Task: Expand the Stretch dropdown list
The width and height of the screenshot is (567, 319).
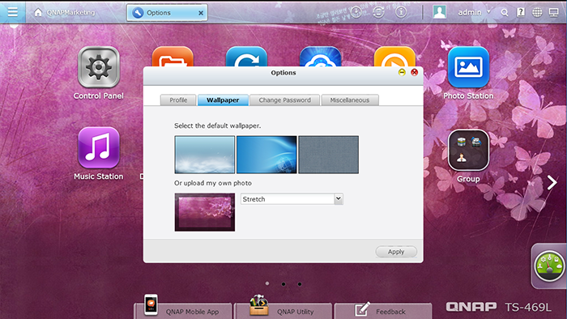Action: tap(338, 198)
